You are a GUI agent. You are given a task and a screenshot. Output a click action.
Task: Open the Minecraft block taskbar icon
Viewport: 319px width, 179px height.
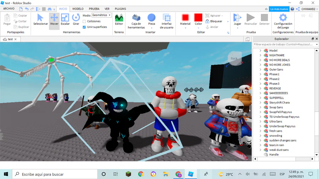128,174
